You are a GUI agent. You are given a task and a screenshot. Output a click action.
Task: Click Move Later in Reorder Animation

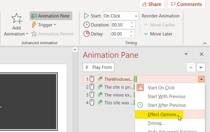coord(158,34)
